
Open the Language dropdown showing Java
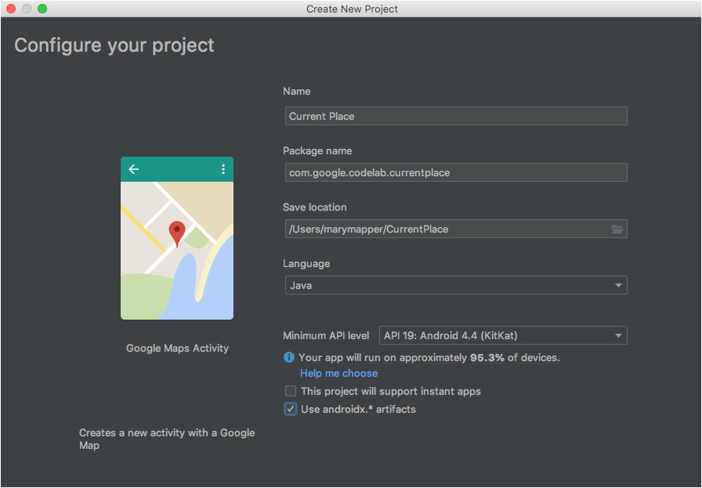[x=456, y=285]
